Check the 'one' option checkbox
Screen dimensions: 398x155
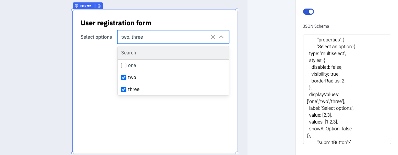click(124, 65)
